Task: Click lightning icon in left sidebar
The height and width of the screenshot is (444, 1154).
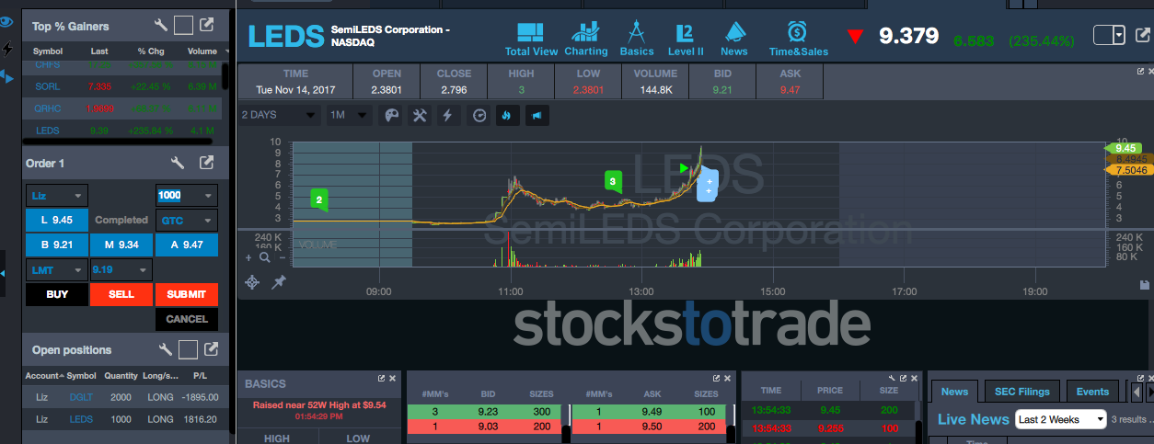Action: pyautogui.click(x=7, y=49)
